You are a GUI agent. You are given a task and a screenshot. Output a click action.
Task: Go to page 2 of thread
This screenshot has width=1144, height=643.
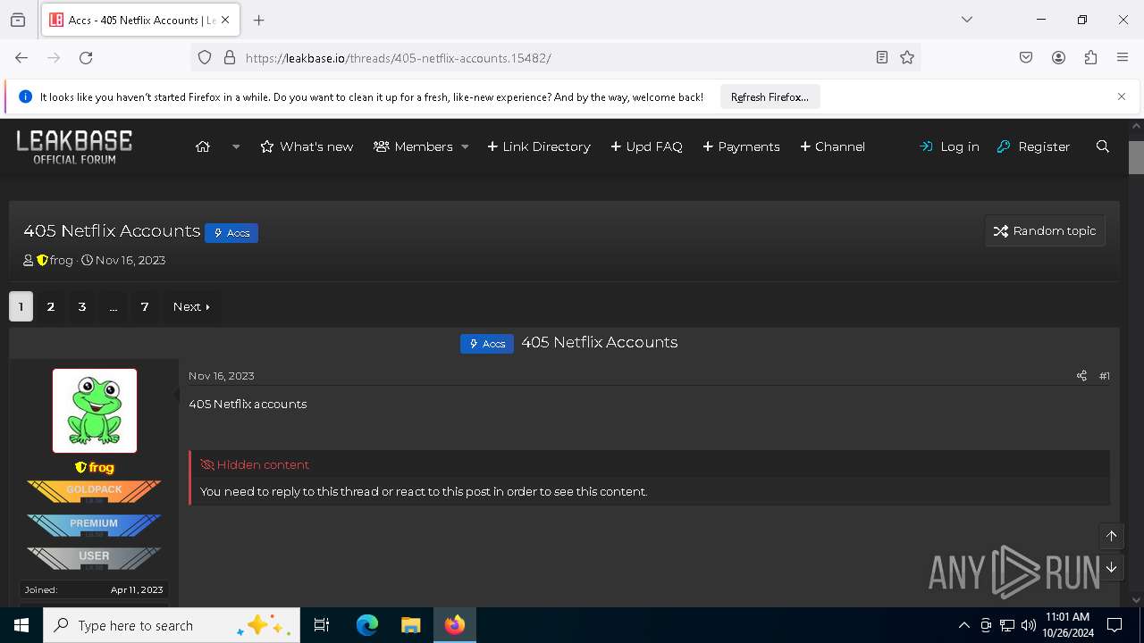pyautogui.click(x=51, y=306)
